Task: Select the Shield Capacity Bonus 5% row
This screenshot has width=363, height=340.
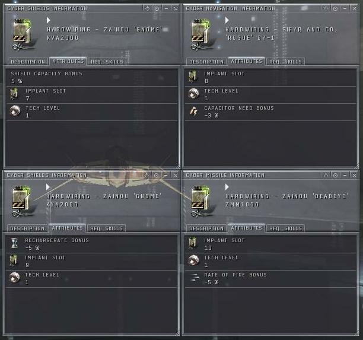Action: pyautogui.click(x=92, y=78)
